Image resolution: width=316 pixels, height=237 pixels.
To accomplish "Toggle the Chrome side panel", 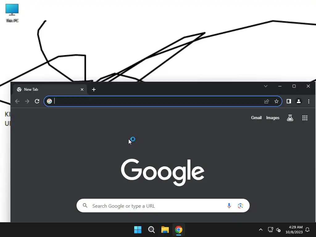I will point(289,101).
